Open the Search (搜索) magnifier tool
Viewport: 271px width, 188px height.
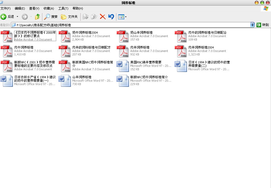(x=51, y=17)
